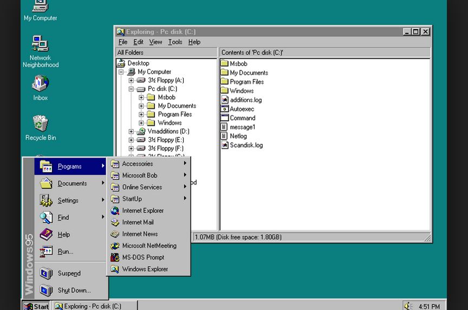Open the Inbox desktop icon
468x310 pixels.
[40, 84]
